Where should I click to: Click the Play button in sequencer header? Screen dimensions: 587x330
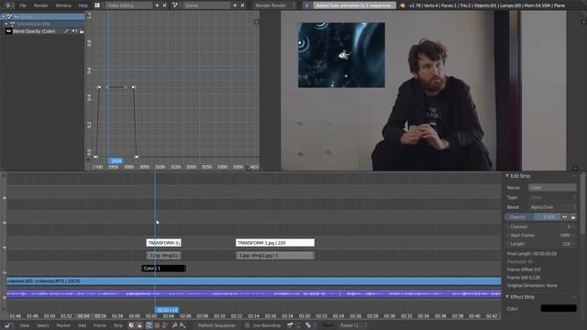click(328, 325)
